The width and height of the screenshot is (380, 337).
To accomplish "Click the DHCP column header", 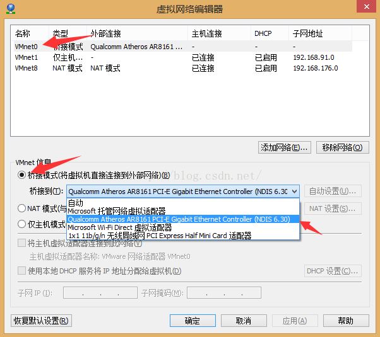I will click(270, 33).
